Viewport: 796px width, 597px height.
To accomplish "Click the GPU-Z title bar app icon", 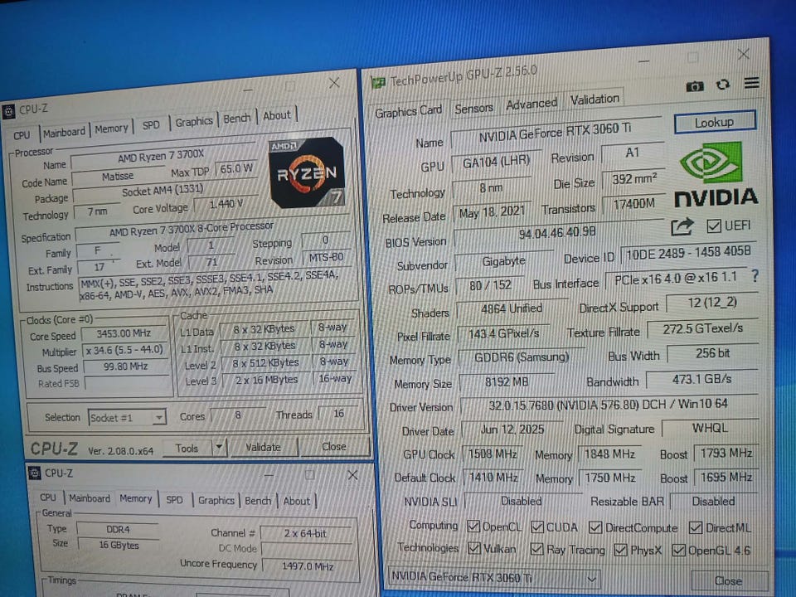I will coord(378,82).
